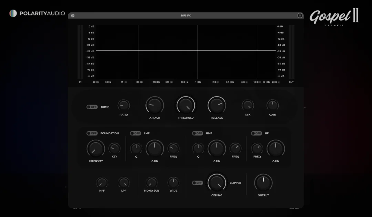Click the compressor MIX knob
The height and width of the screenshot is (217, 372).
[248, 105]
